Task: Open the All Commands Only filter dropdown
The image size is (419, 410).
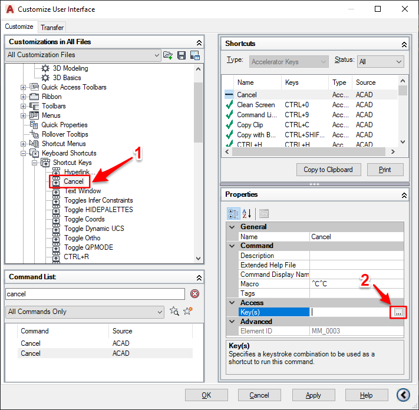Action: (x=85, y=312)
